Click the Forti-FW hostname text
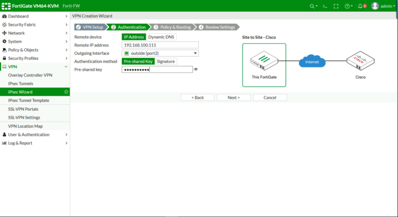398x217 pixels. pyautogui.click(x=72, y=6)
